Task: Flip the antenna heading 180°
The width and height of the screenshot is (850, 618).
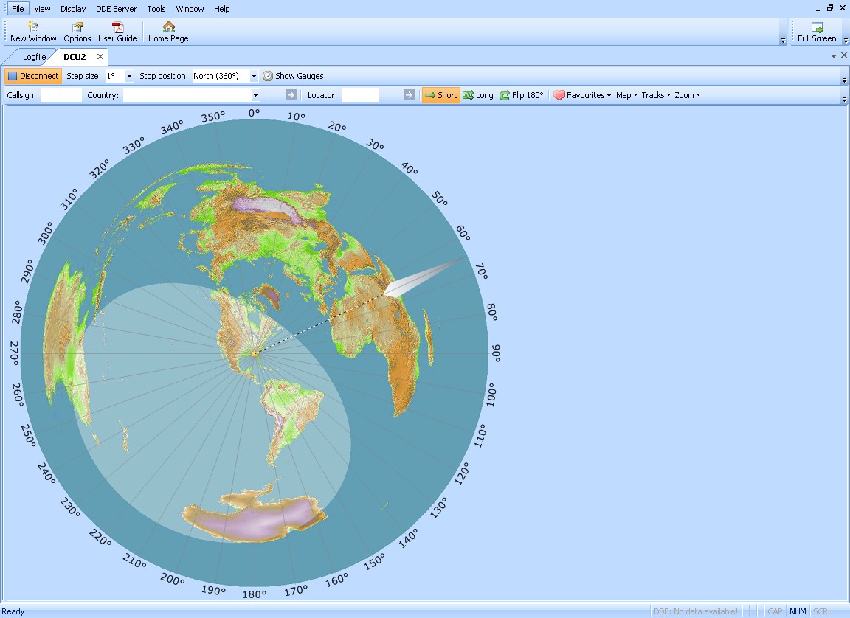Action: click(521, 95)
